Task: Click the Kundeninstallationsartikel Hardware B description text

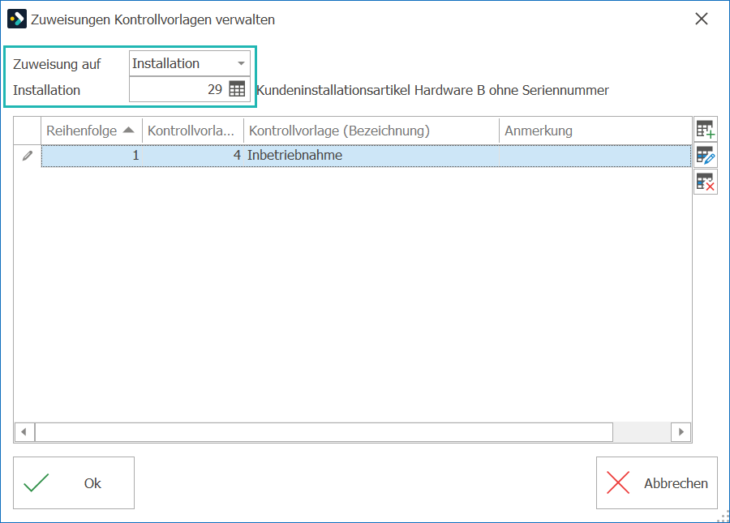Action: click(x=432, y=90)
